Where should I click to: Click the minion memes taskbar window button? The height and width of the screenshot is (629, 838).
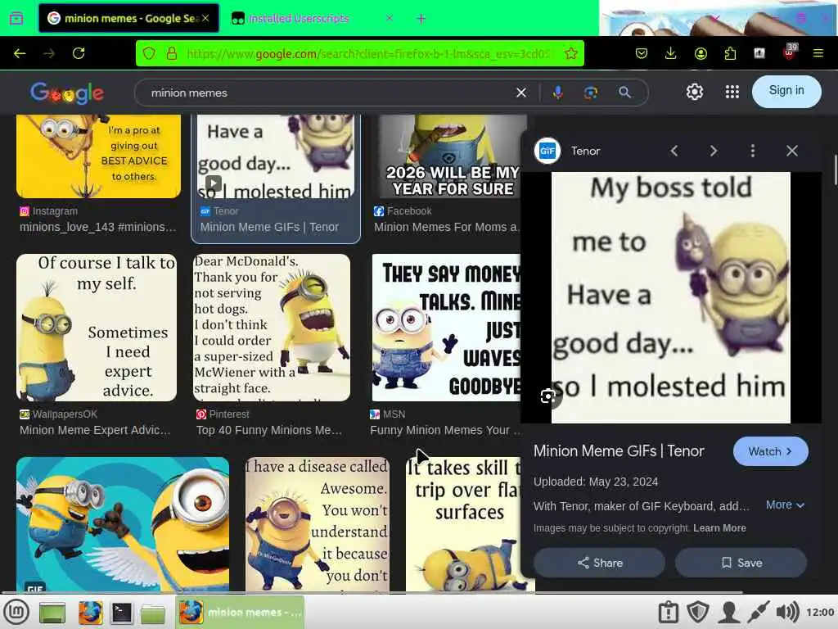pyautogui.click(x=240, y=613)
